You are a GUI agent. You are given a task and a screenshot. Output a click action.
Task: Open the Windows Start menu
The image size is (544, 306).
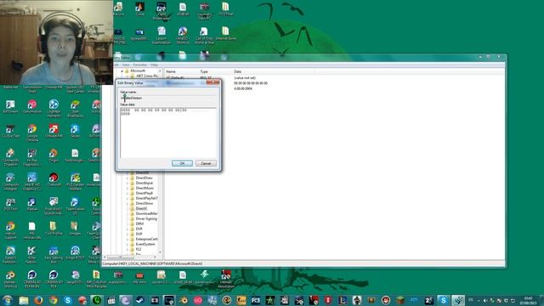coord(8,300)
